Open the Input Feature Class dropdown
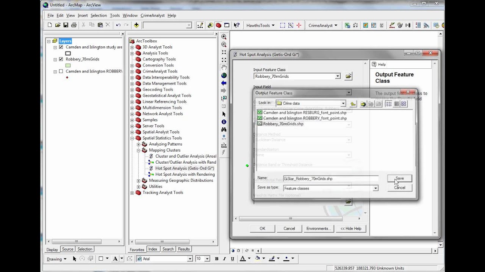Image resolution: width=485 pixels, height=272 pixels. click(338, 76)
